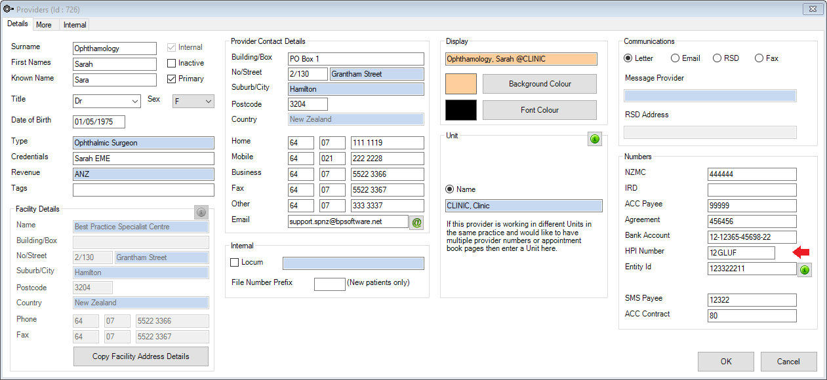Click the Business number field 5522 3366
Screen dimensions: 827x380
(388, 174)
